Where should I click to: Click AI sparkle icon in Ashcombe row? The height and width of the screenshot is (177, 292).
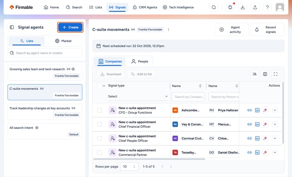click(x=265, y=110)
